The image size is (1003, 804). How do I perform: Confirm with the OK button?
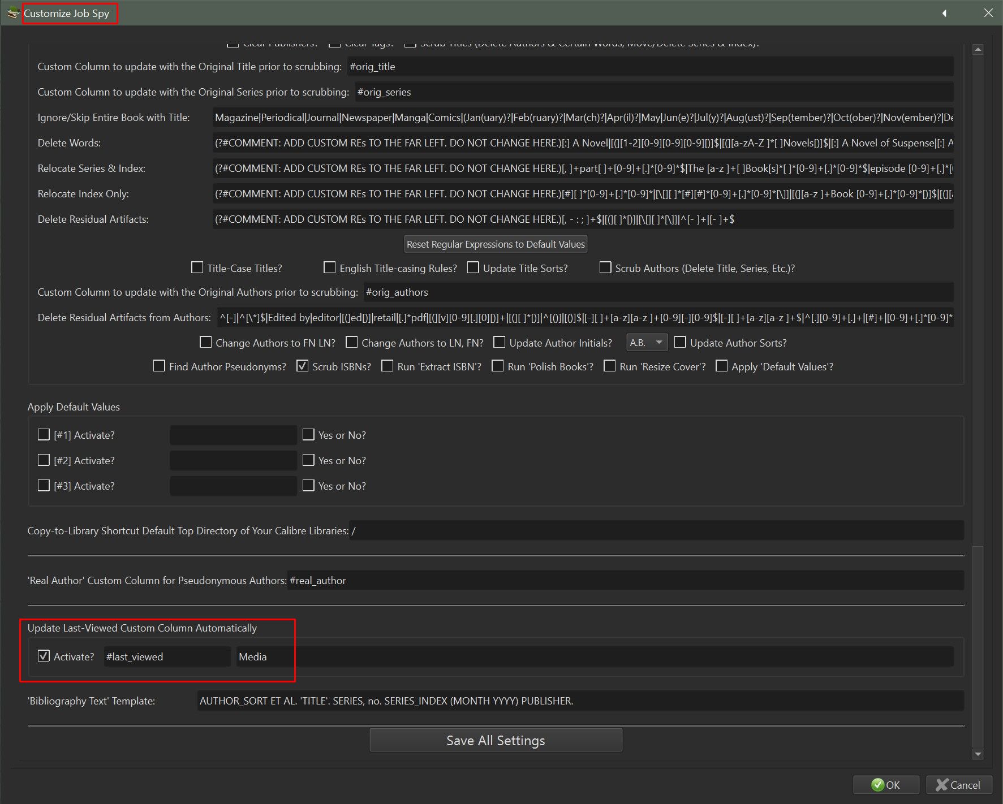click(x=886, y=785)
